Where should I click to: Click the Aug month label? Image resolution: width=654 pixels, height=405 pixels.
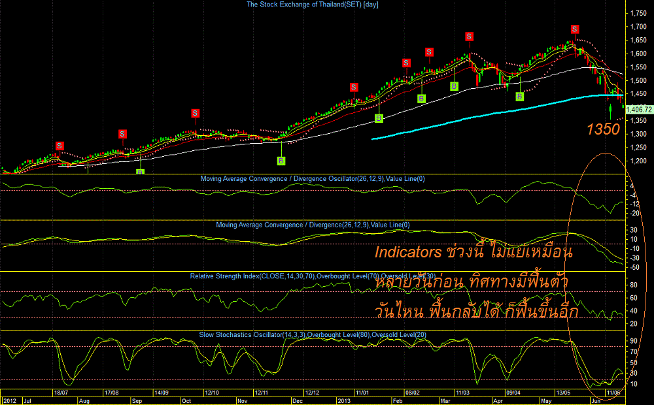coord(84,401)
